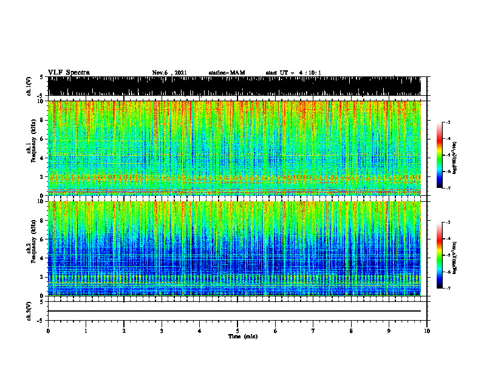The width and height of the screenshot is (481, 371).
Task: Click the log(PSD) label beside ch.2 color bar
Action: pyautogui.click(x=455, y=258)
